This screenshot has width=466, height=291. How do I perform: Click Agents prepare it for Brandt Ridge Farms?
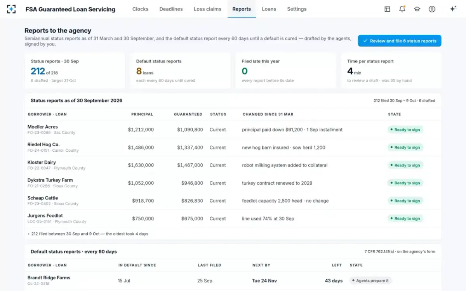370,281
